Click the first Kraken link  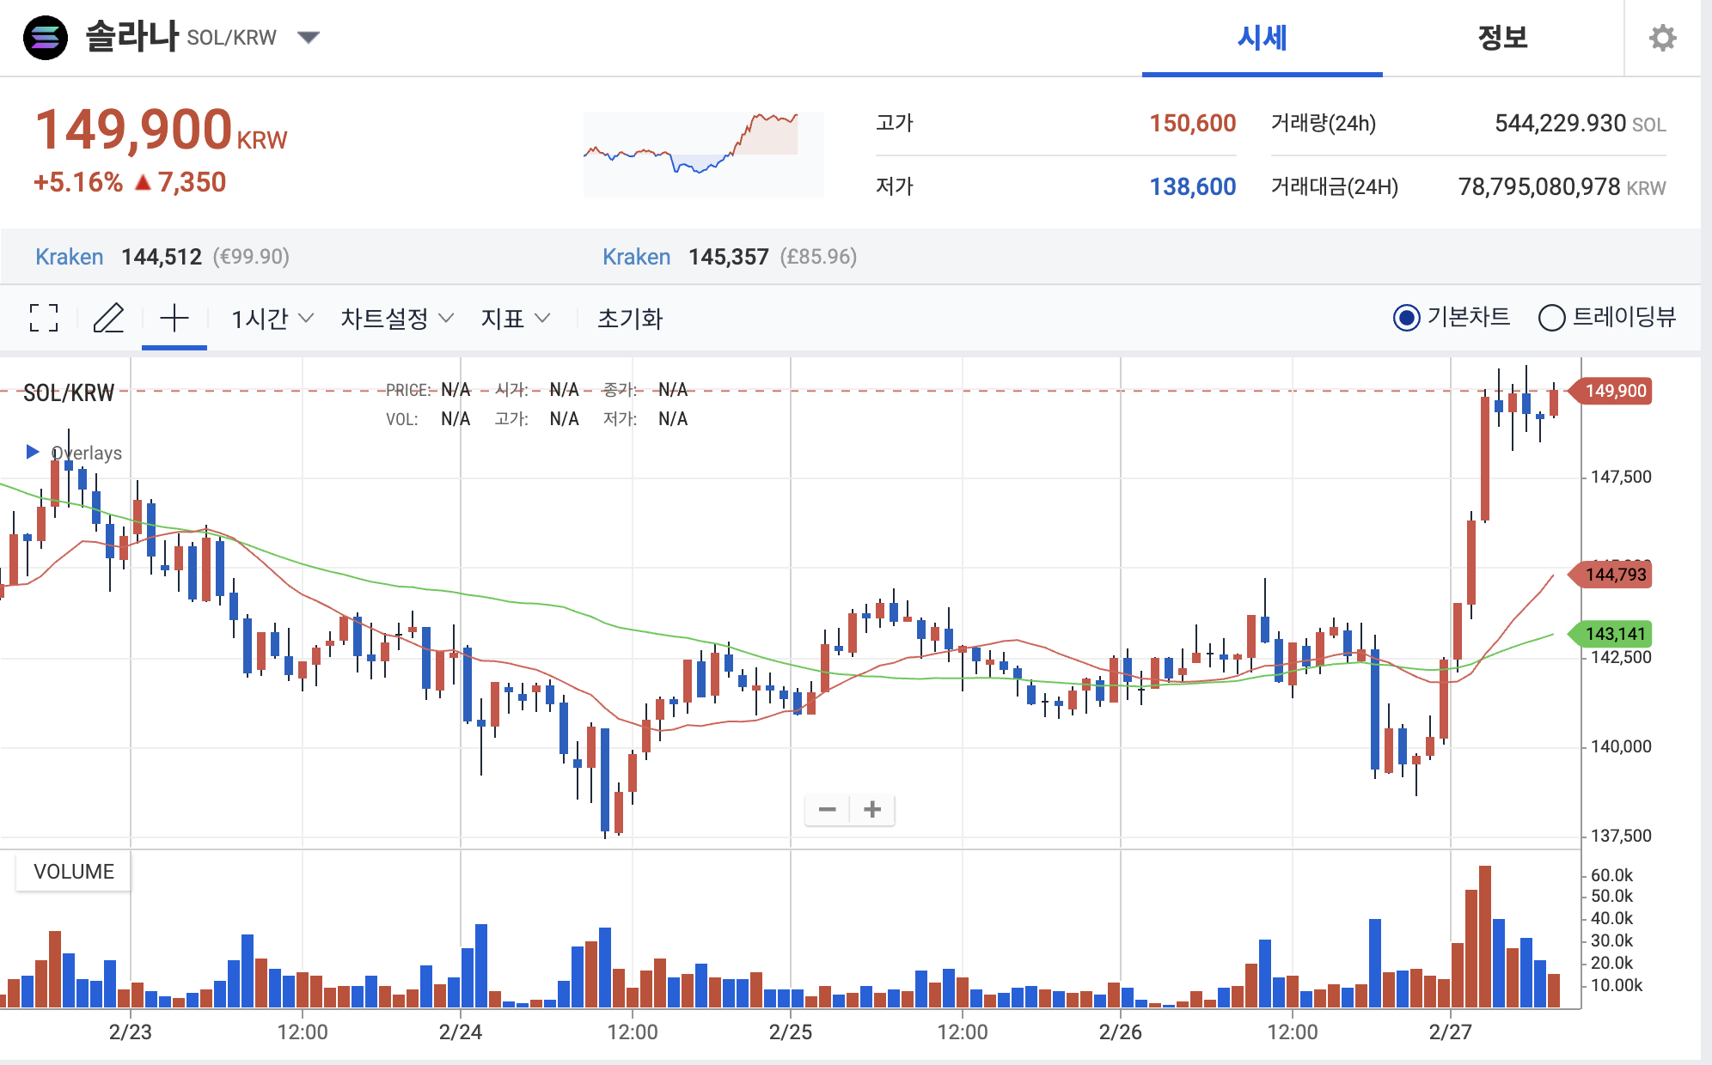coord(70,257)
